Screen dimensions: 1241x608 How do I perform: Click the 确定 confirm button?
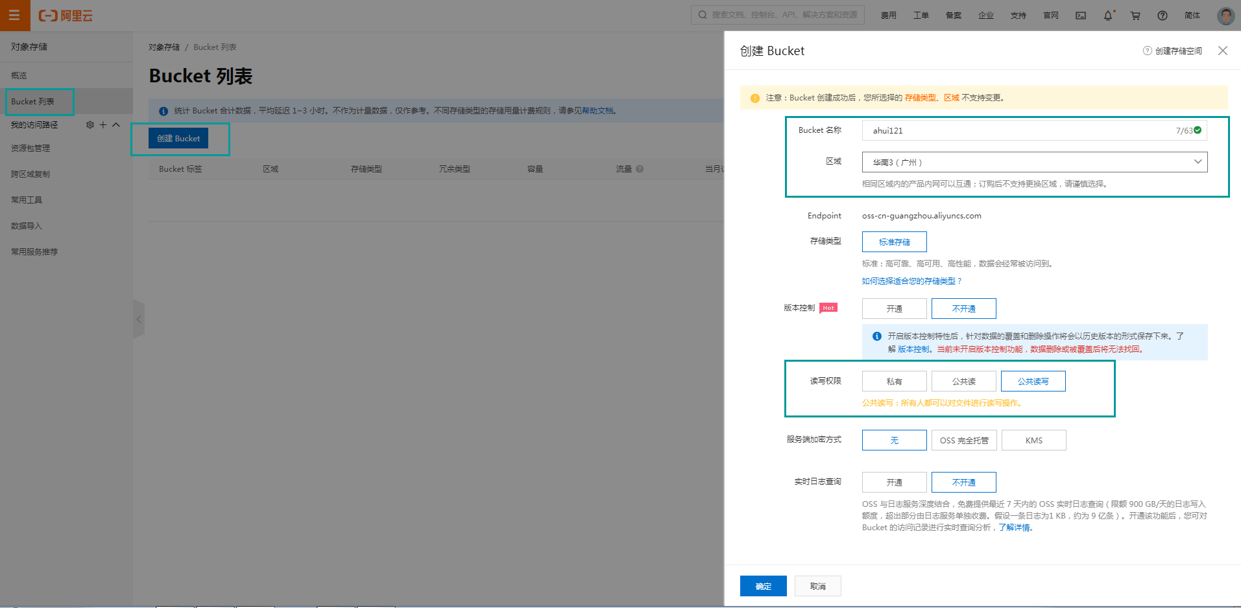click(x=763, y=586)
